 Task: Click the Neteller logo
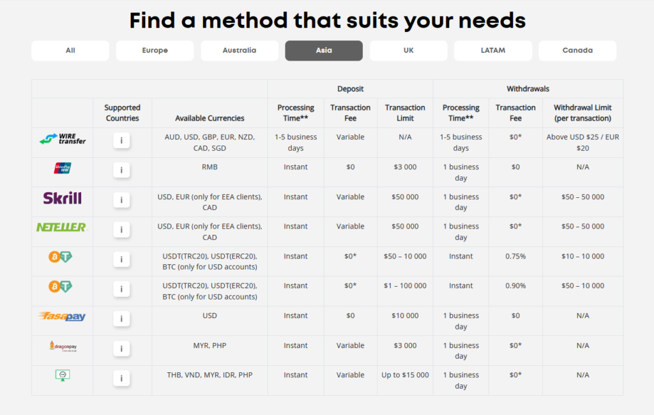(x=61, y=227)
